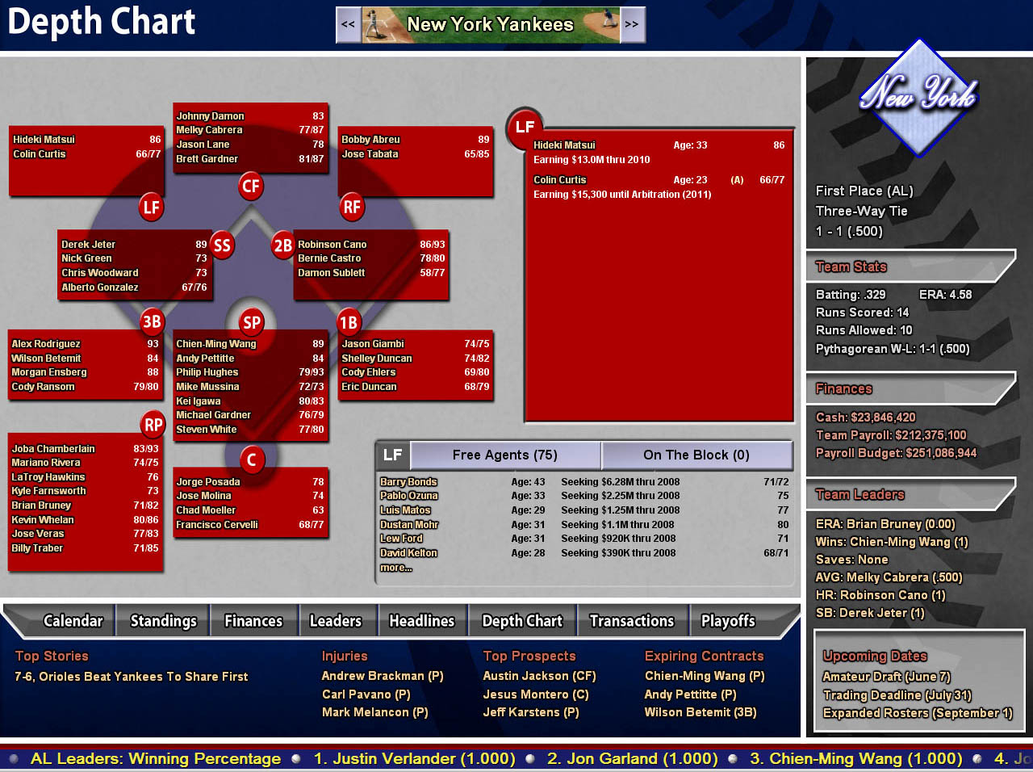
Task: Select Mariano Rivera in relief pitchers
Action: coord(46,463)
